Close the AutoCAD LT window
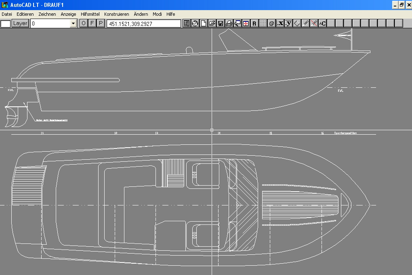412x275 pixels. coord(408,5)
